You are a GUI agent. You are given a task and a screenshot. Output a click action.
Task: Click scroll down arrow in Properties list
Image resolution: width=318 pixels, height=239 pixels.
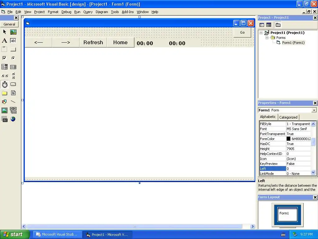[x=313, y=172]
